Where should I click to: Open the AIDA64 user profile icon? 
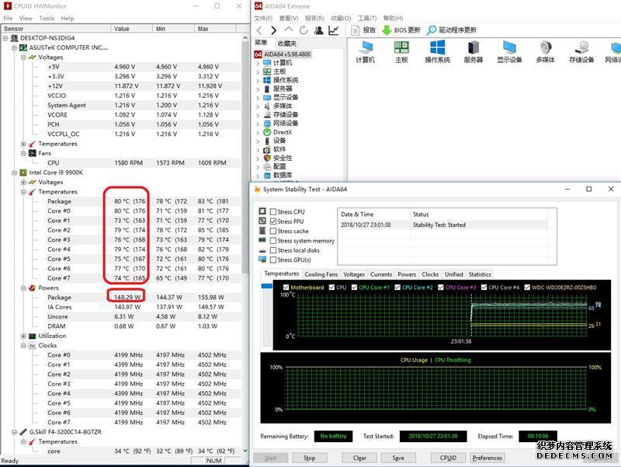coord(318,30)
